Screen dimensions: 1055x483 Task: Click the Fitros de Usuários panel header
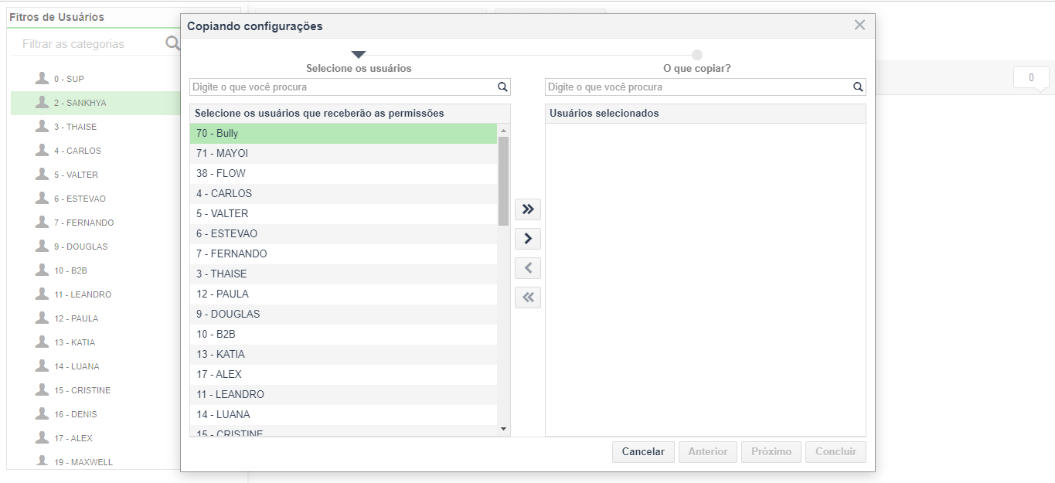tap(56, 17)
